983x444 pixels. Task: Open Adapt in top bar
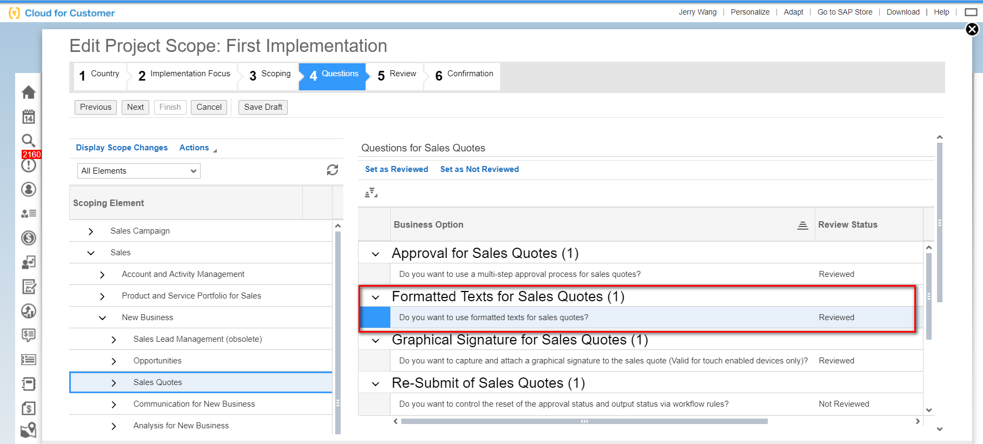click(793, 12)
